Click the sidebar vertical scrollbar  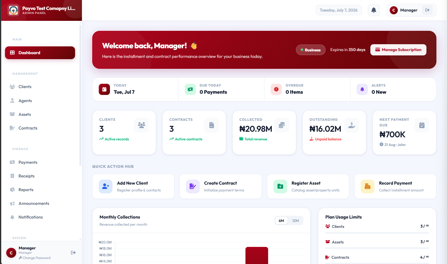coord(80,95)
